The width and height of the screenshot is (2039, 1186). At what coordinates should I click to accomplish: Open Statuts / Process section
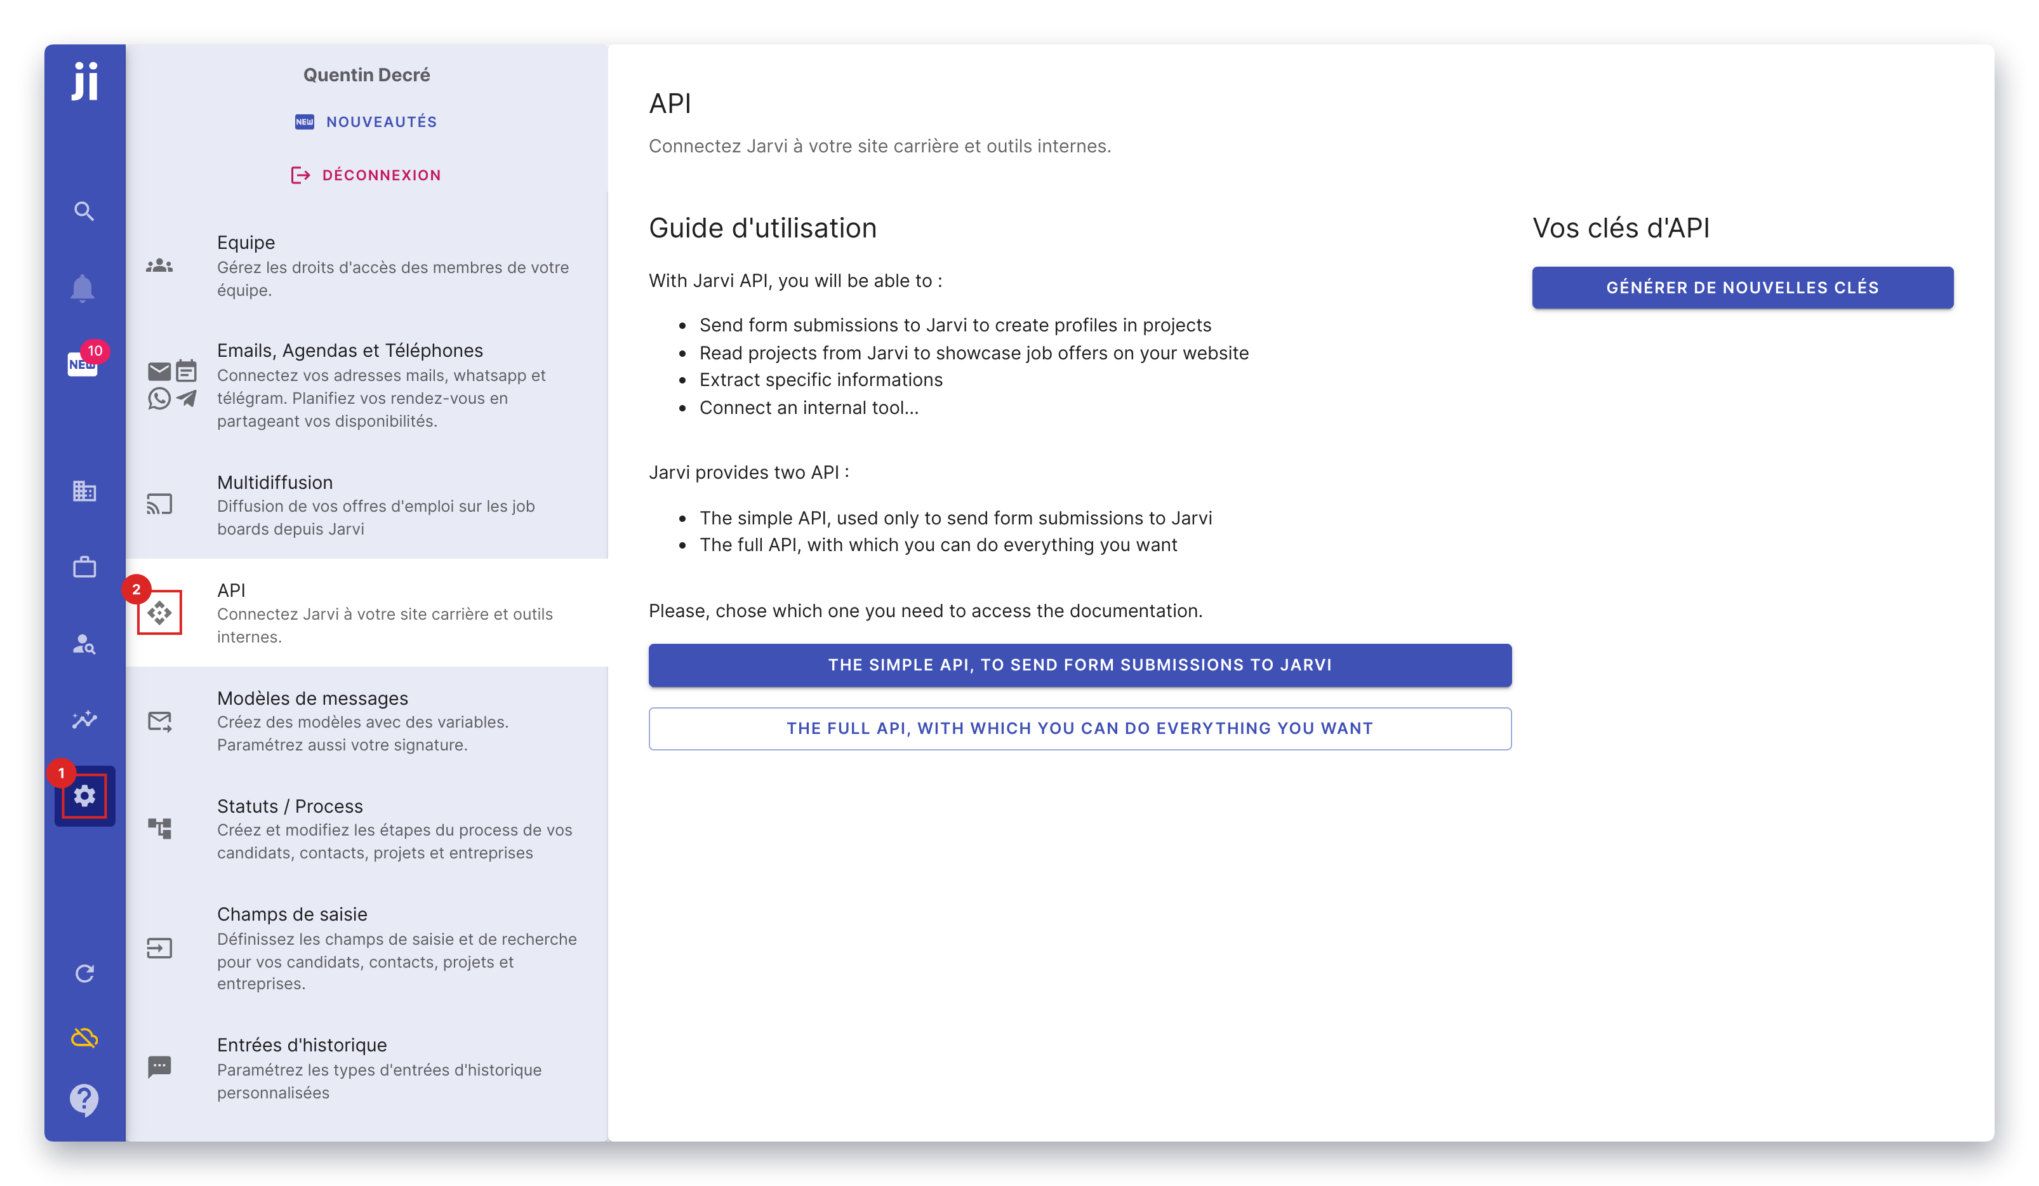pyautogui.click(x=366, y=829)
